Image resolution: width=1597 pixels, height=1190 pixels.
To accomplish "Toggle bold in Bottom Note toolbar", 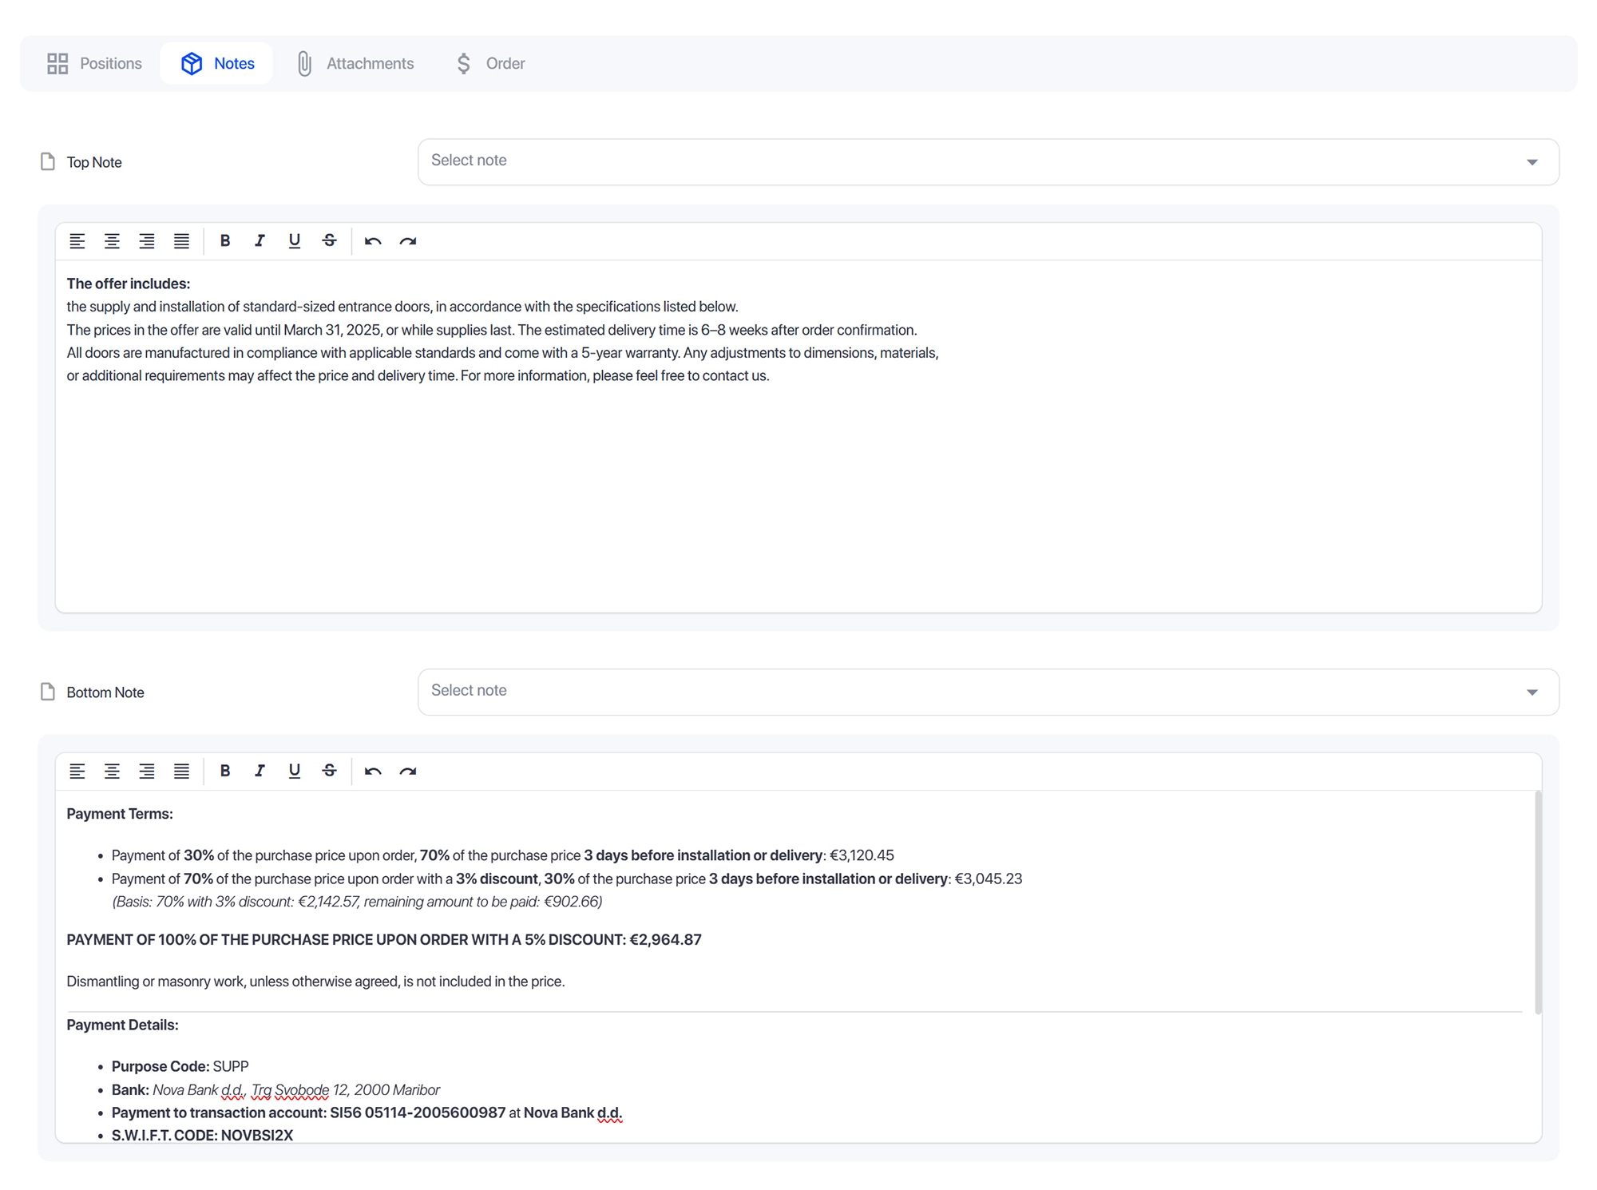I will pyautogui.click(x=225, y=771).
